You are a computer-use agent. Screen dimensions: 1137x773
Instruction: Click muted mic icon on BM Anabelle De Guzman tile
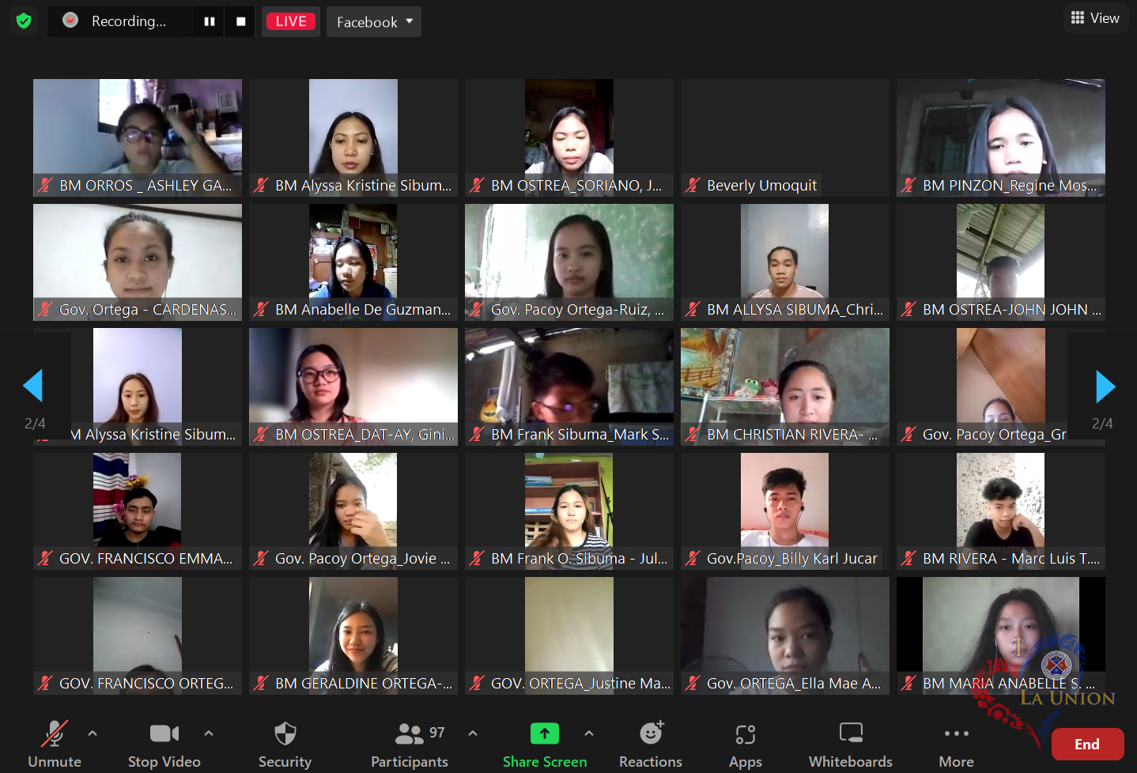pos(261,310)
